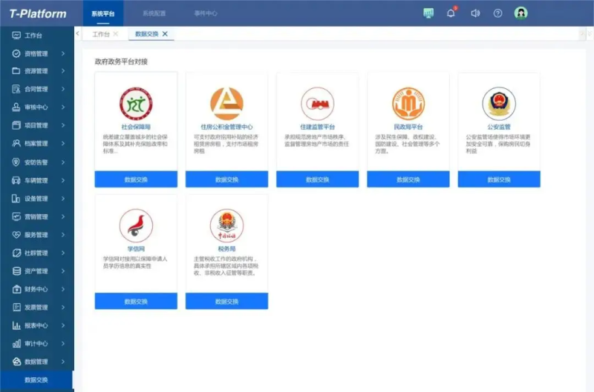Click the 资产管理 database icon

16,271
